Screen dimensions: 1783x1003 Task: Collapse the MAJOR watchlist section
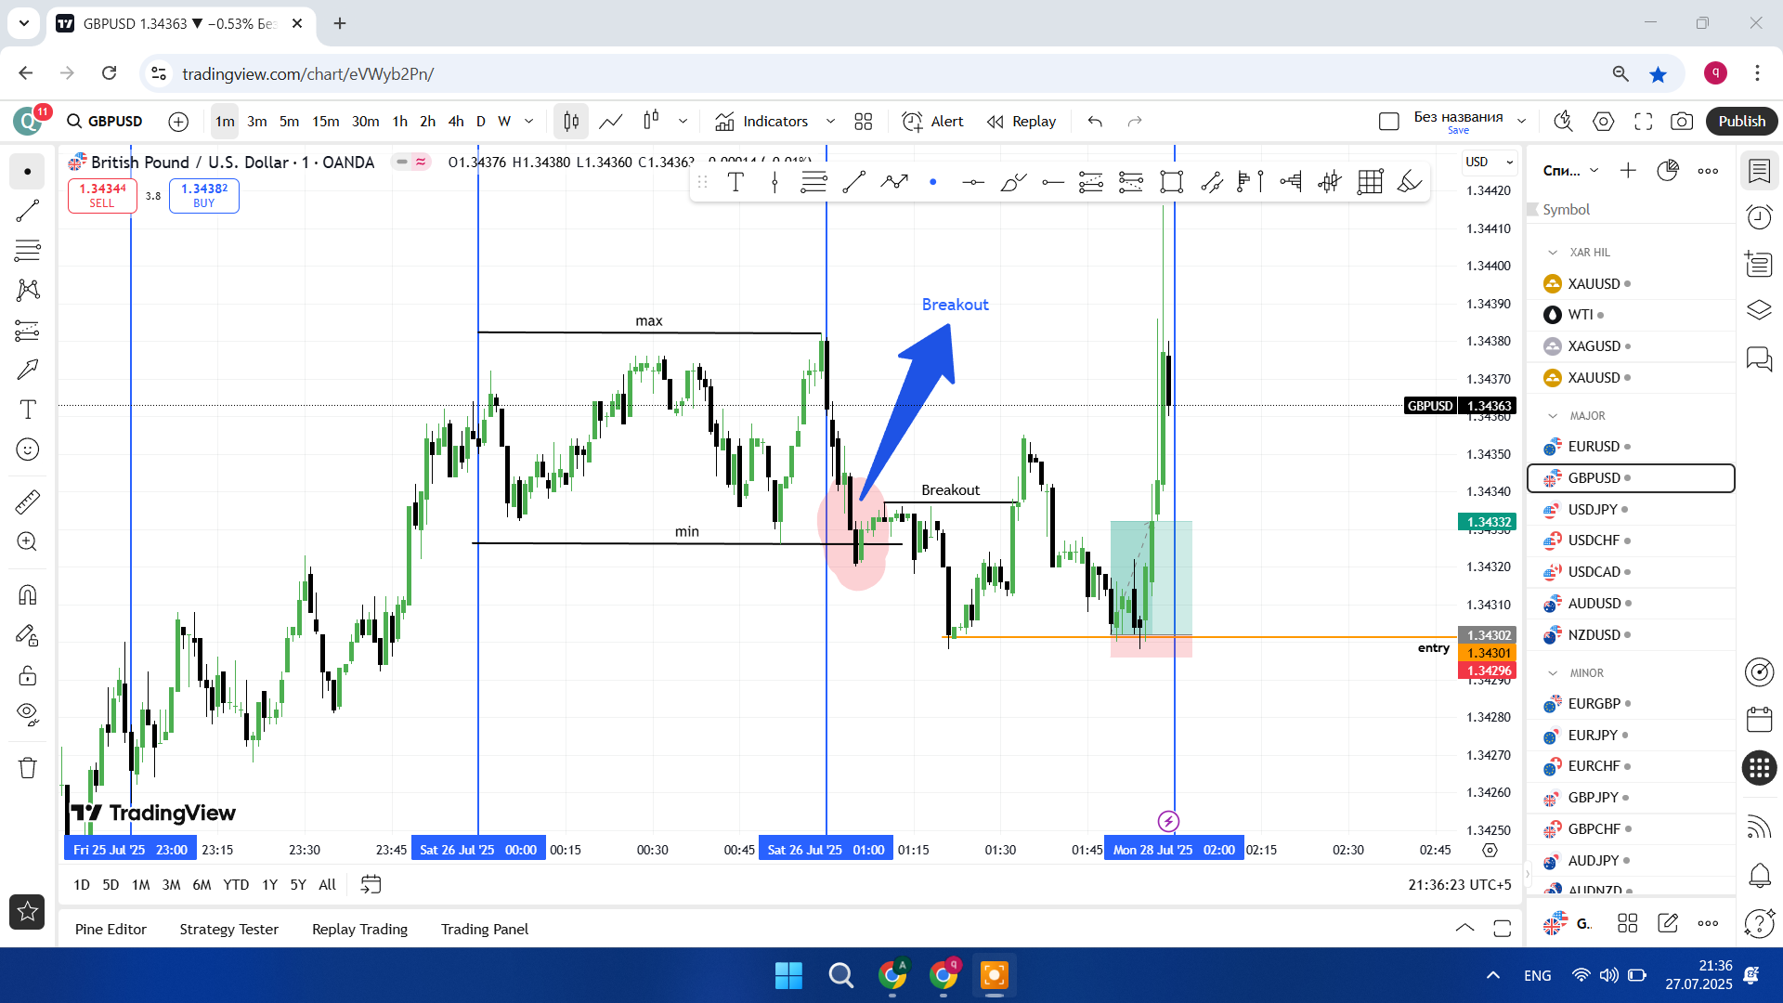click(x=1553, y=416)
